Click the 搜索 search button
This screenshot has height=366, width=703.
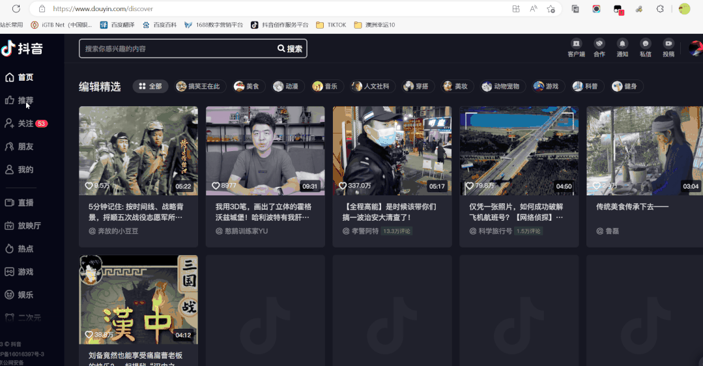[x=290, y=48]
